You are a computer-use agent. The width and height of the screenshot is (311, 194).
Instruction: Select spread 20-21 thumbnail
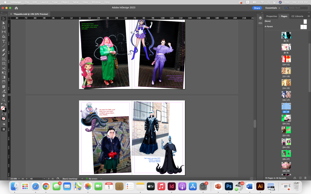[x=286, y=118]
